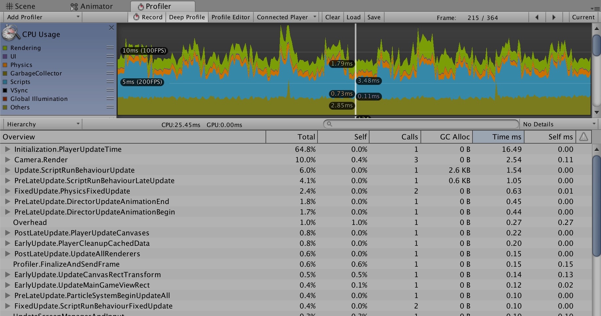Click reorder handle for Global Illumination category

[110, 99]
